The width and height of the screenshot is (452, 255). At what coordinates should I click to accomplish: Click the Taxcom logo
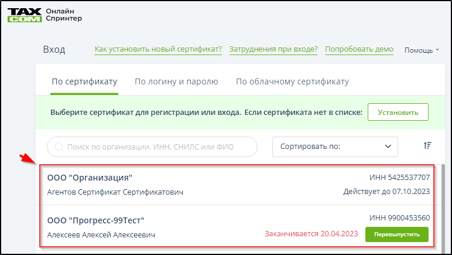point(24,14)
